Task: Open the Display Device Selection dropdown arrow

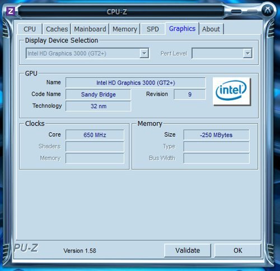Action: tap(144, 53)
